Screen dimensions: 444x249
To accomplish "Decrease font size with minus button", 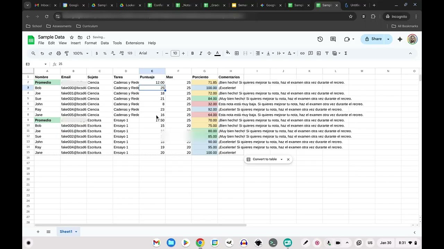I will [167, 53].
